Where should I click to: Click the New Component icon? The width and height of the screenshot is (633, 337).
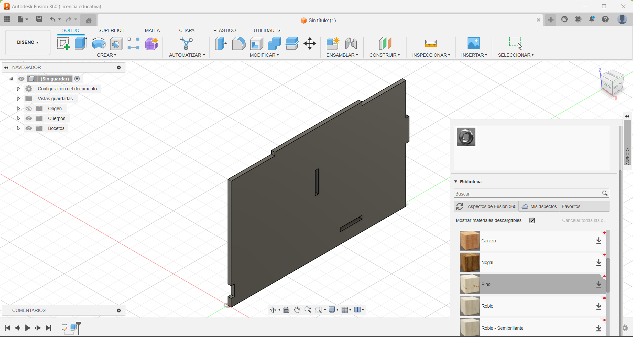(x=333, y=44)
